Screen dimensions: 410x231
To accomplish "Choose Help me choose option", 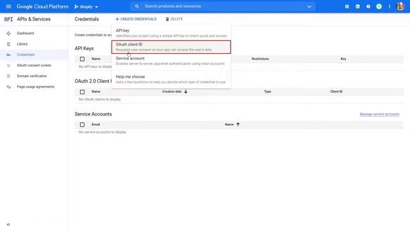I will [x=171, y=79].
